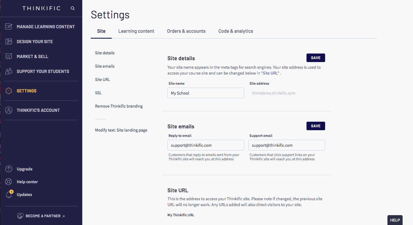
Task: Open Manage Learning Content menu
Action: 46,27
